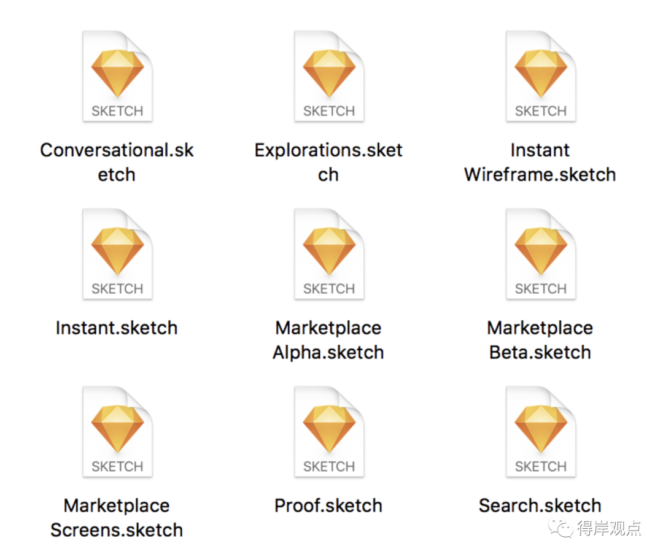Viewport: 663px width, 557px height.
Task: Click the Explorations.sketch filename label
Action: coord(328,163)
